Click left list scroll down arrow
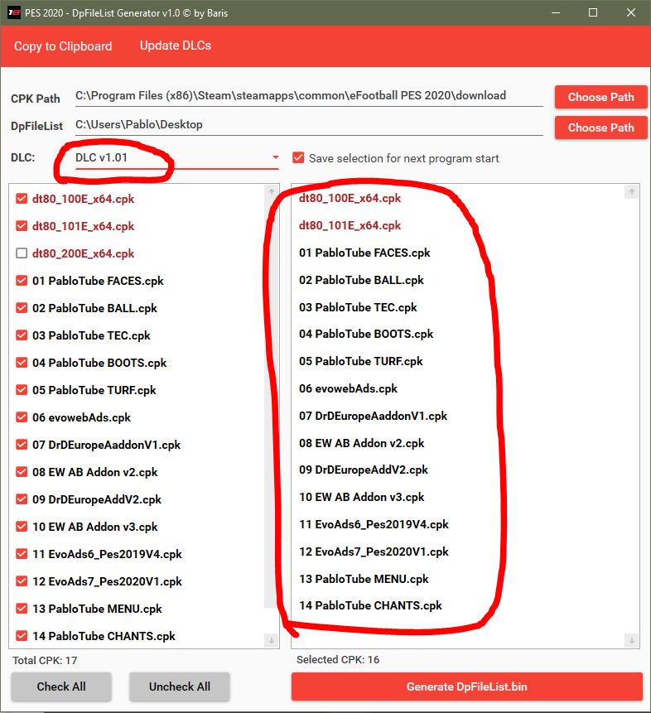Screen dimensions: 651x713 pyautogui.click(x=271, y=640)
